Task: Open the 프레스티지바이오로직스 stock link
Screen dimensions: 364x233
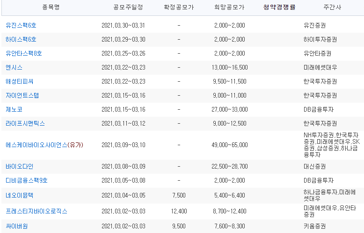Action: pos(36,211)
